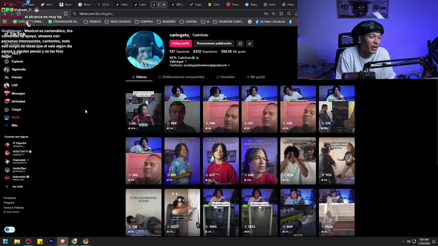Open Perfil in the sidebar
This screenshot has width=438, height=246.
(12, 118)
